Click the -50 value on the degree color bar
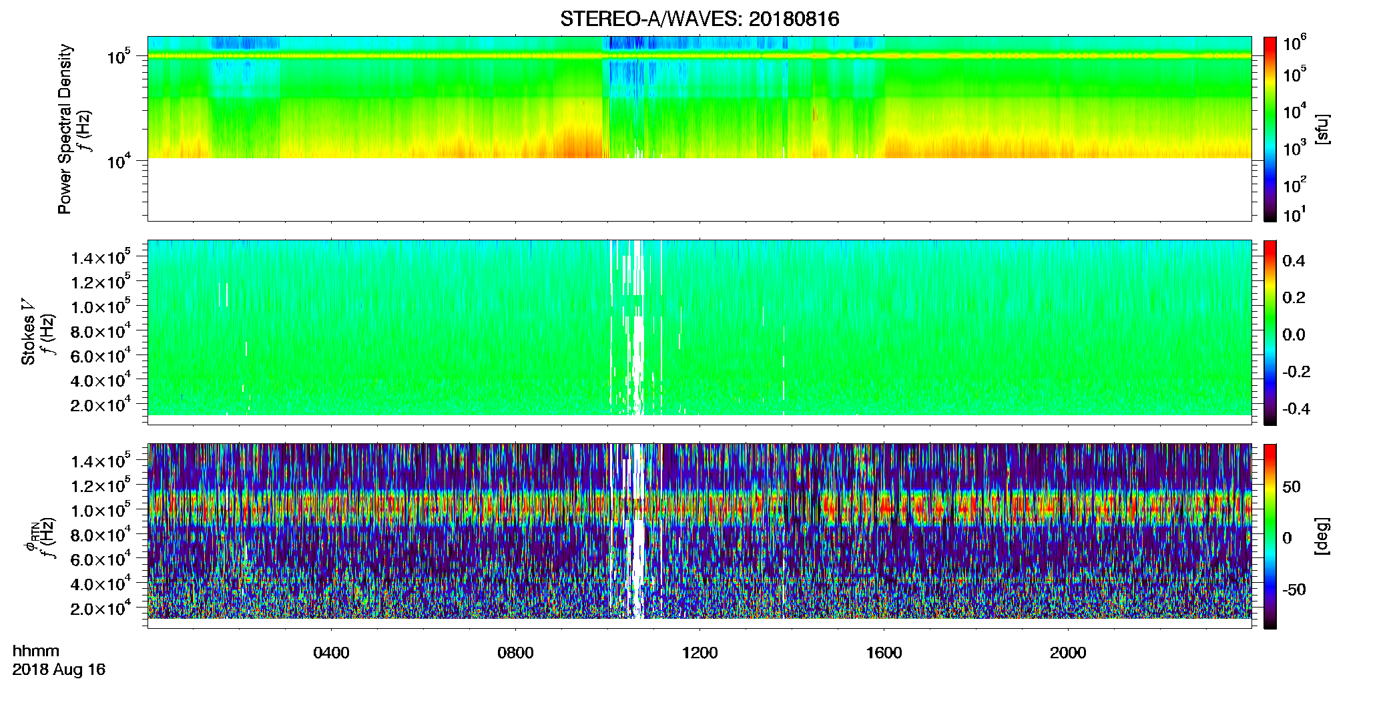The width and height of the screenshot is (1399, 721). 1294,589
